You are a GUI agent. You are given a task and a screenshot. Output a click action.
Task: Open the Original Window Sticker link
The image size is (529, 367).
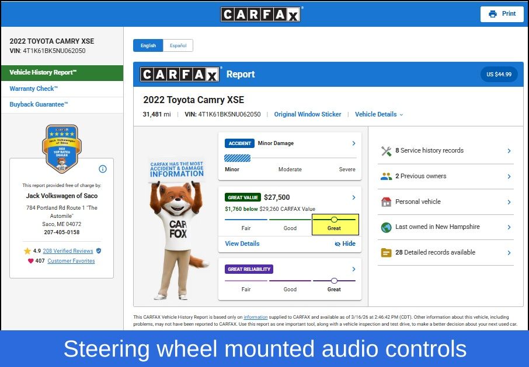(308, 115)
